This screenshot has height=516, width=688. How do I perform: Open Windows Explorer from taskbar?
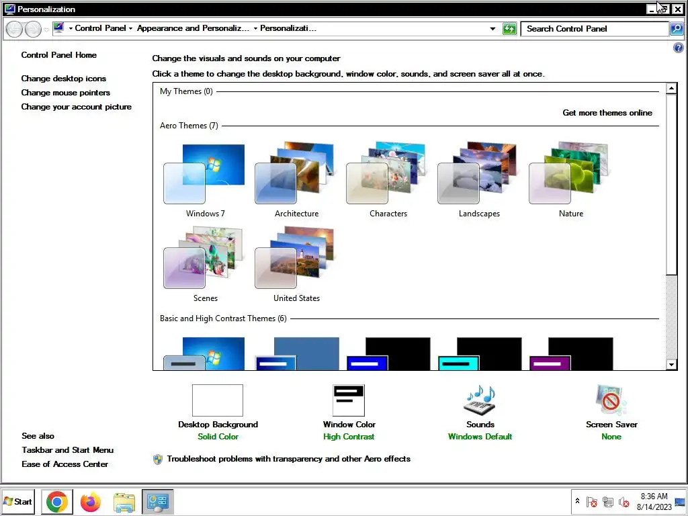click(124, 503)
